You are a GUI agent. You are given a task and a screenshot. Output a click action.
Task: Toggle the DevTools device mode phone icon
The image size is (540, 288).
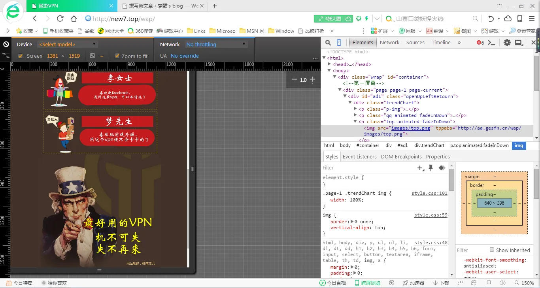pyautogui.click(x=339, y=43)
